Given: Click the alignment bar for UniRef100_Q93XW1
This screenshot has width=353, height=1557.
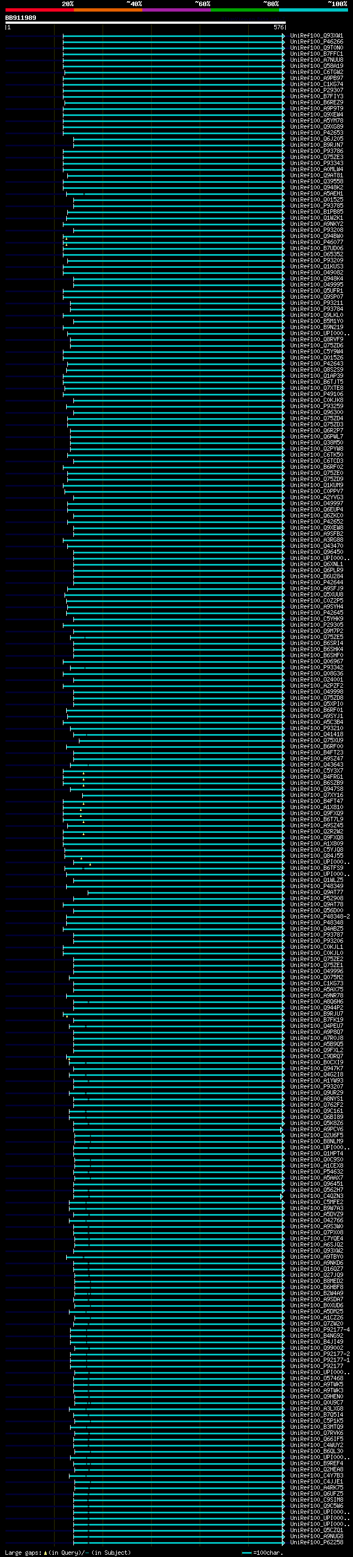Looking at the screenshot, I should coord(174,36).
